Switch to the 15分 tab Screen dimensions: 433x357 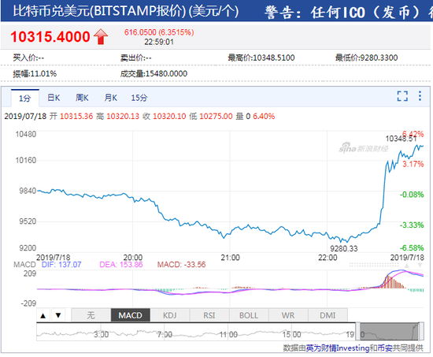pos(139,98)
